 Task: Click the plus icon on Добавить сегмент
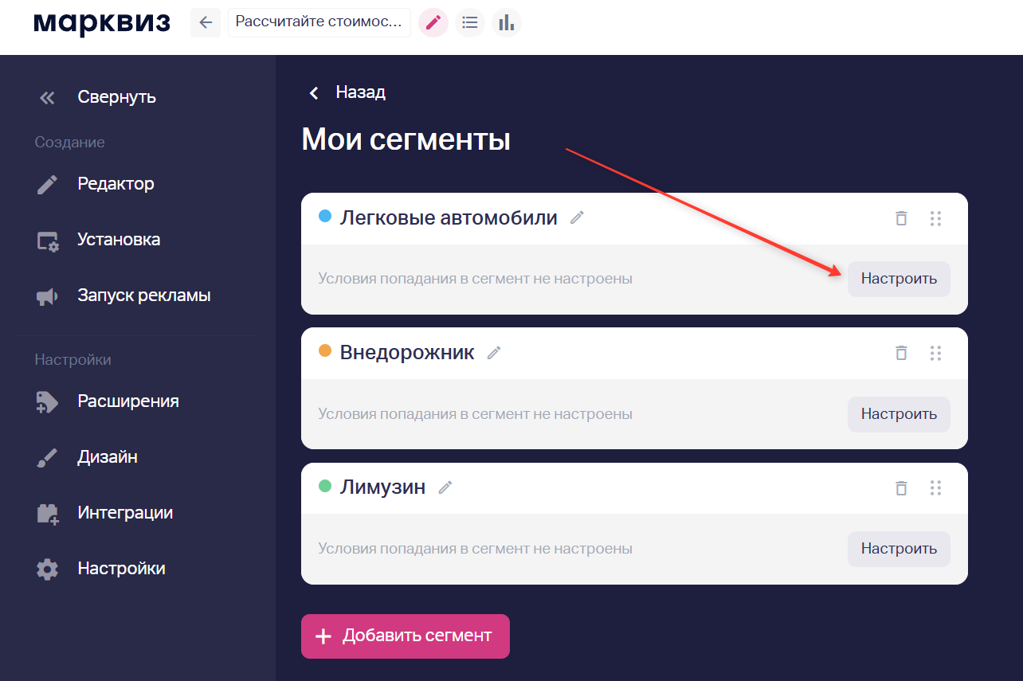[323, 636]
